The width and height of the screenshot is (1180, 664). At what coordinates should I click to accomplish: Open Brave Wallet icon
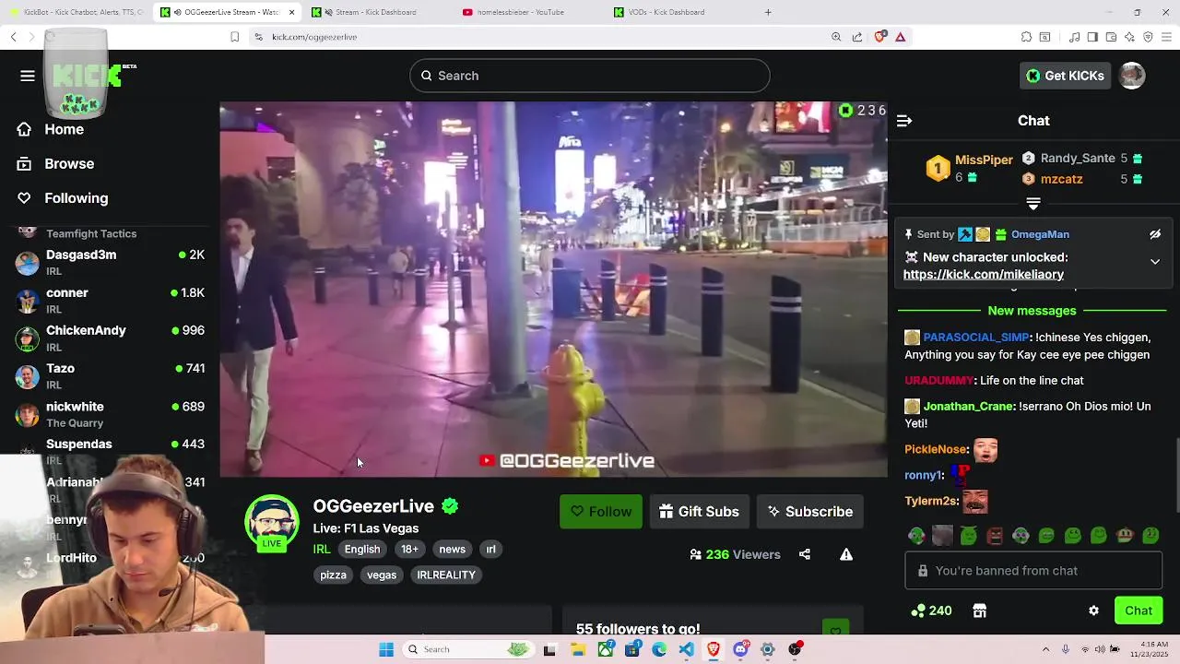click(x=1111, y=37)
